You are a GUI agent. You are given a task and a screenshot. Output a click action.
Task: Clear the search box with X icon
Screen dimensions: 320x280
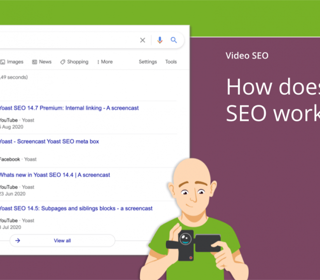click(x=143, y=40)
